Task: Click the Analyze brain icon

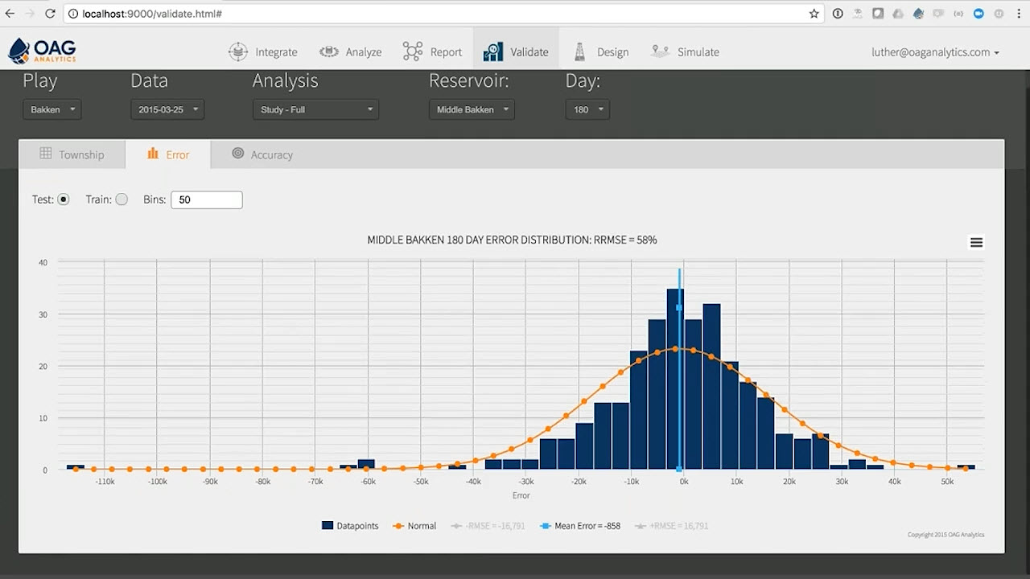Action: pos(328,51)
